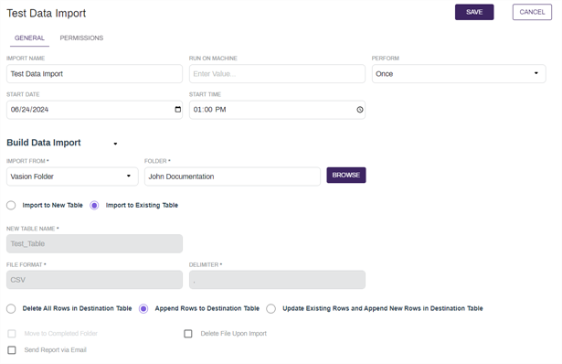The width and height of the screenshot is (562, 364).
Task: Click the Folder field with John Documentation
Action: (232, 177)
